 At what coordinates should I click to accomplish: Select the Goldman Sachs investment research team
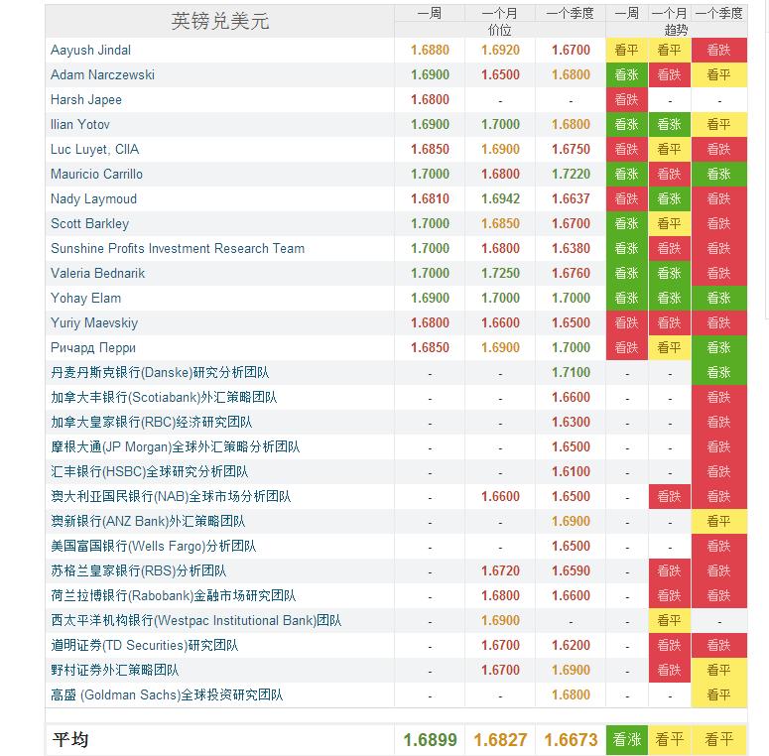167,694
